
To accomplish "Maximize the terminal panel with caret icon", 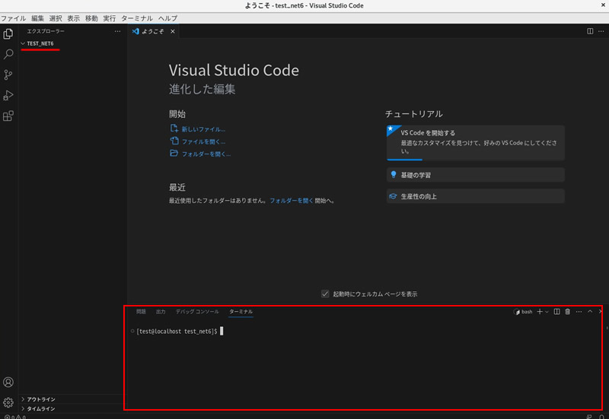I will click(590, 311).
